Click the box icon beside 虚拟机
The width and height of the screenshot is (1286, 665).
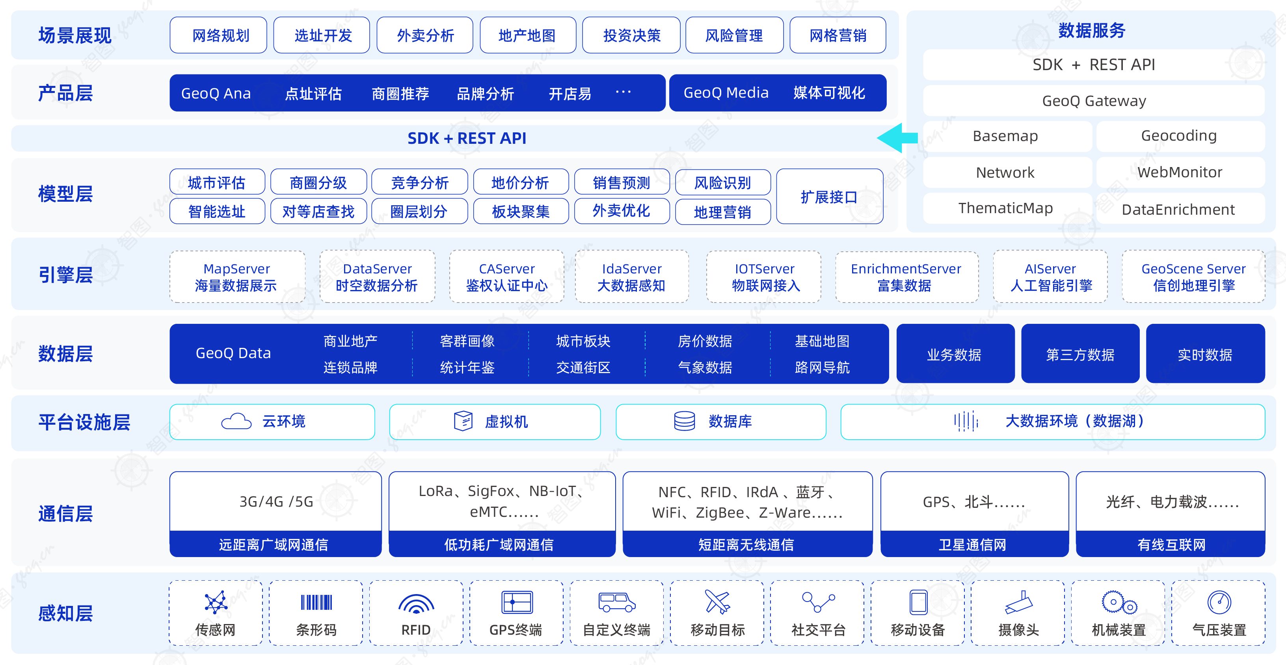click(x=463, y=421)
